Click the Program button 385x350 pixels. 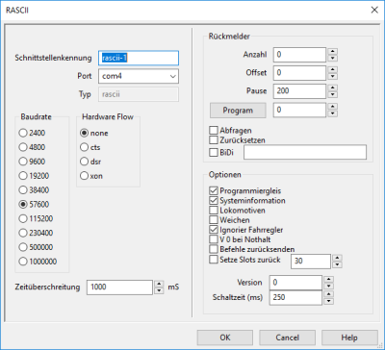click(238, 111)
